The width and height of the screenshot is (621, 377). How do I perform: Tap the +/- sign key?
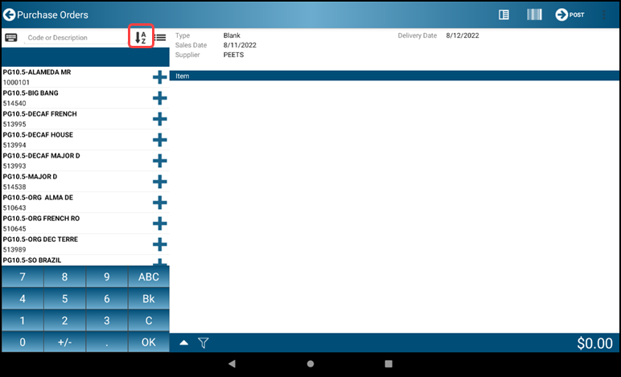coord(64,342)
